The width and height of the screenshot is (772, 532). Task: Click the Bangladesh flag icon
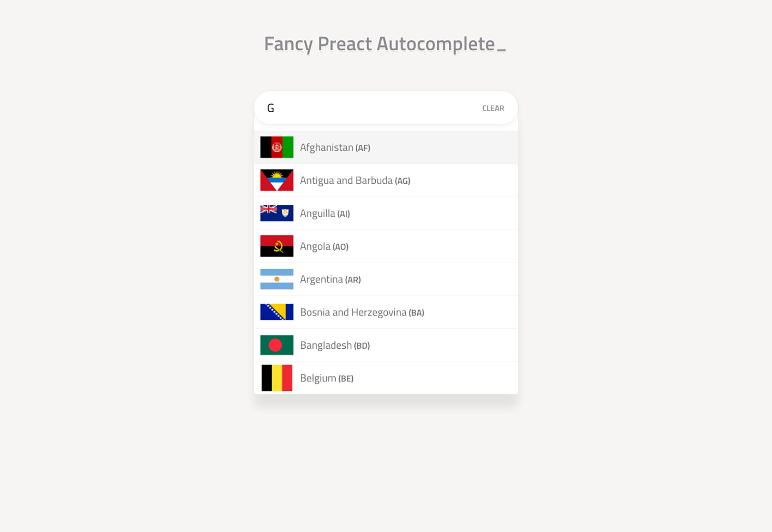coord(277,345)
